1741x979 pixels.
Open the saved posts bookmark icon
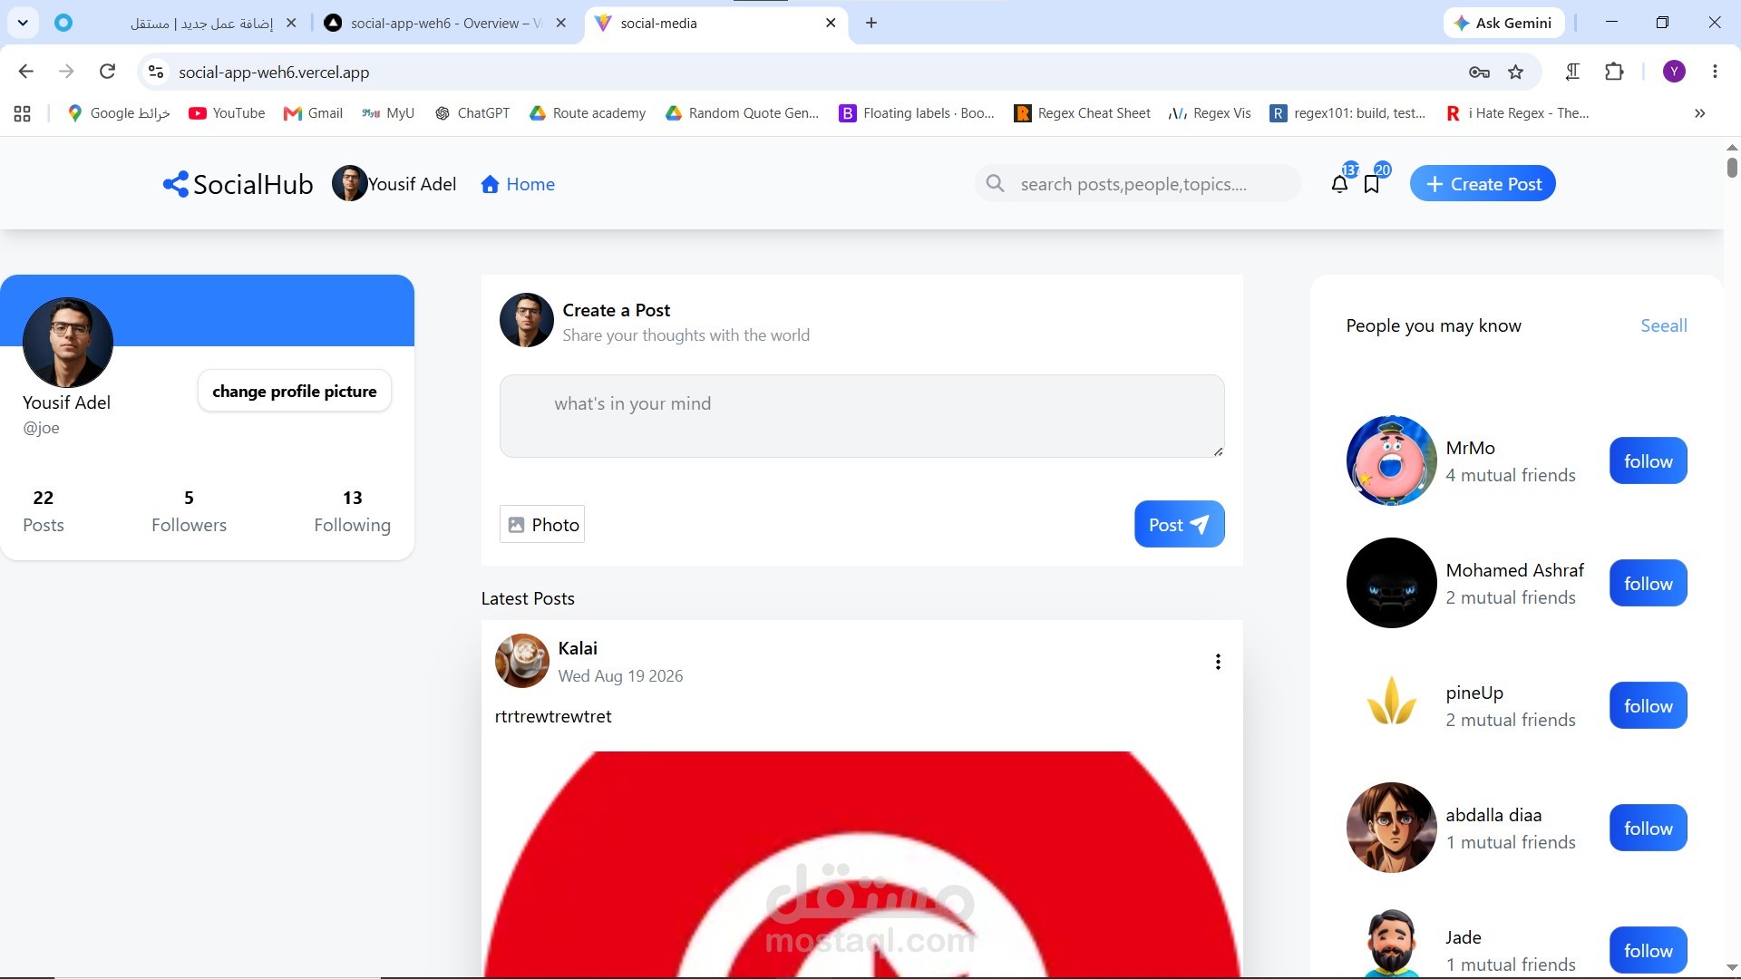1372,184
